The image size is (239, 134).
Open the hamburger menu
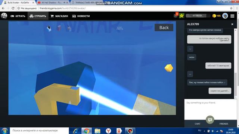tap(232, 16)
